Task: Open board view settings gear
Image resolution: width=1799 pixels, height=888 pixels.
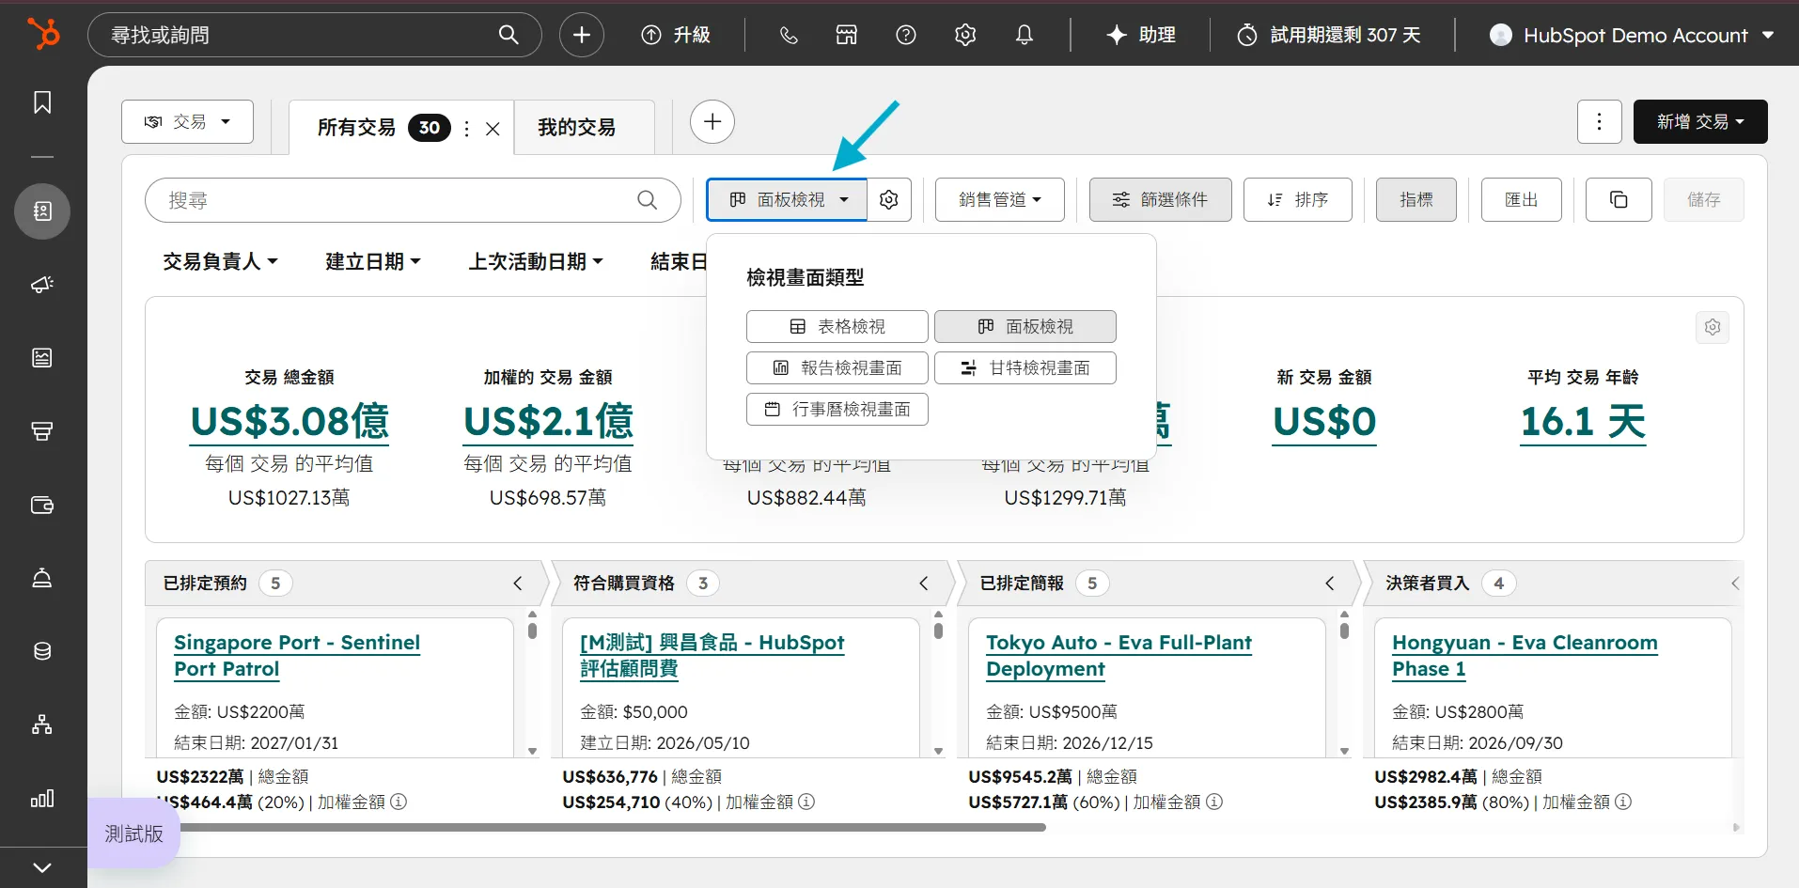Action: 889,199
